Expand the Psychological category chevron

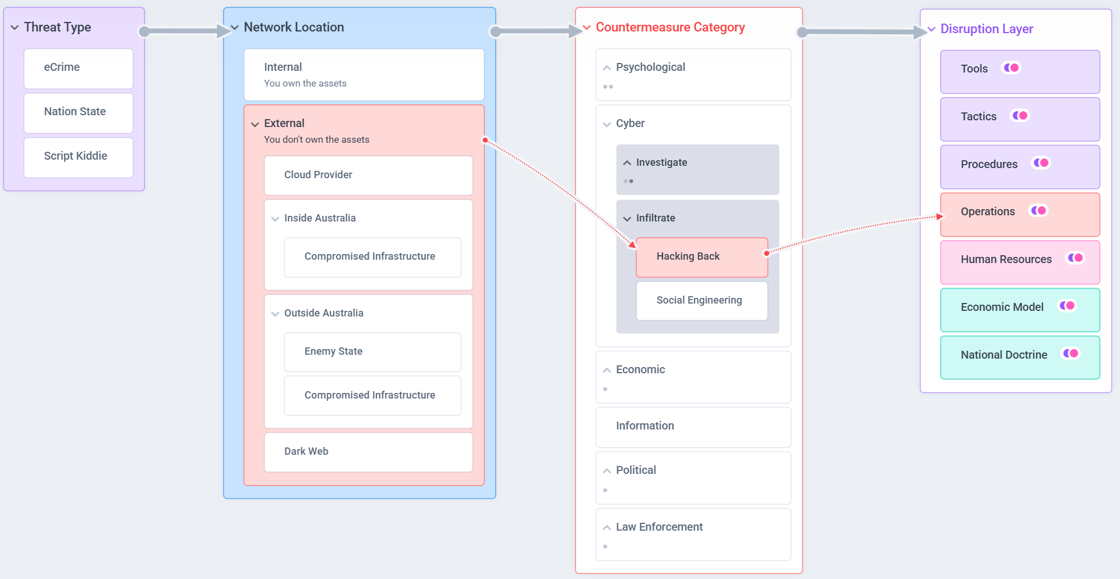(607, 68)
